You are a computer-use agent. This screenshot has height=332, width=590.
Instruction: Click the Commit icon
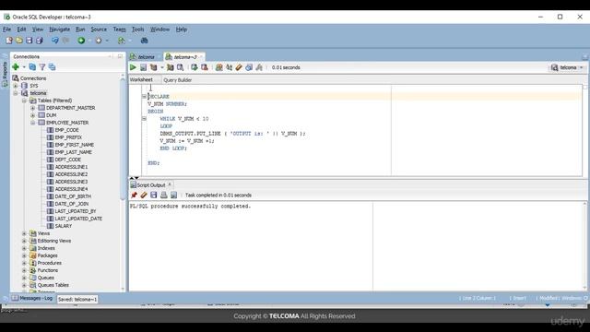point(195,67)
